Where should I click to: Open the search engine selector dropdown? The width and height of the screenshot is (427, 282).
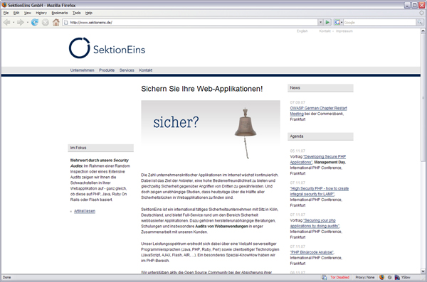coord(341,22)
